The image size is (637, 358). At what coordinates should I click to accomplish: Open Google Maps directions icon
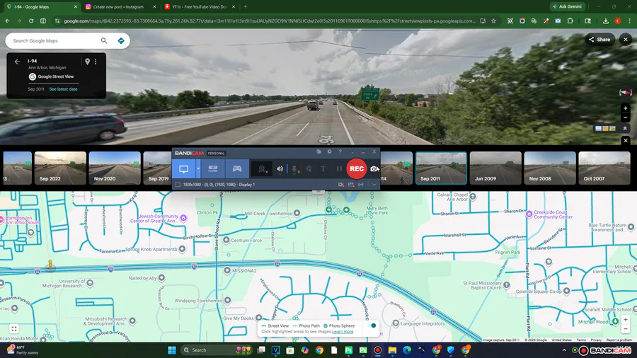(x=120, y=40)
